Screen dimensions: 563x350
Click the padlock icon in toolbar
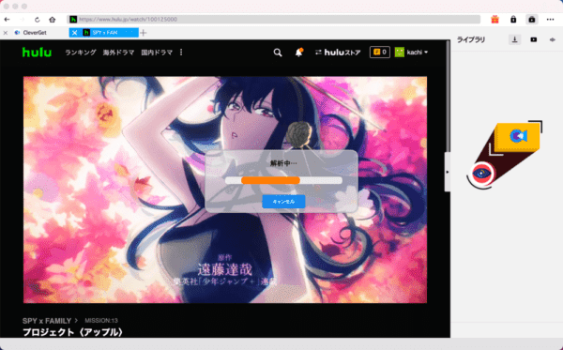tap(513, 20)
